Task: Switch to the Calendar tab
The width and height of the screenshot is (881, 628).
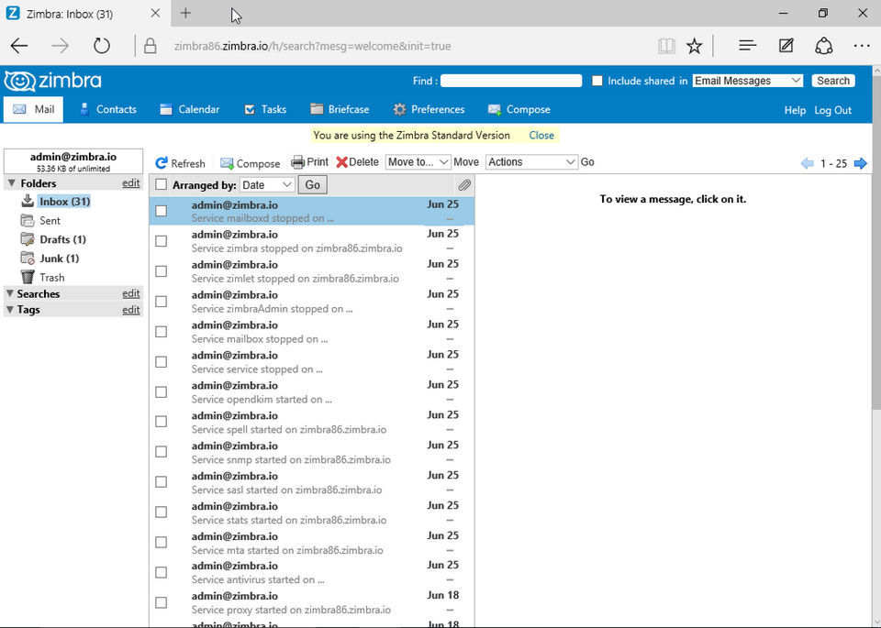Action: (189, 109)
